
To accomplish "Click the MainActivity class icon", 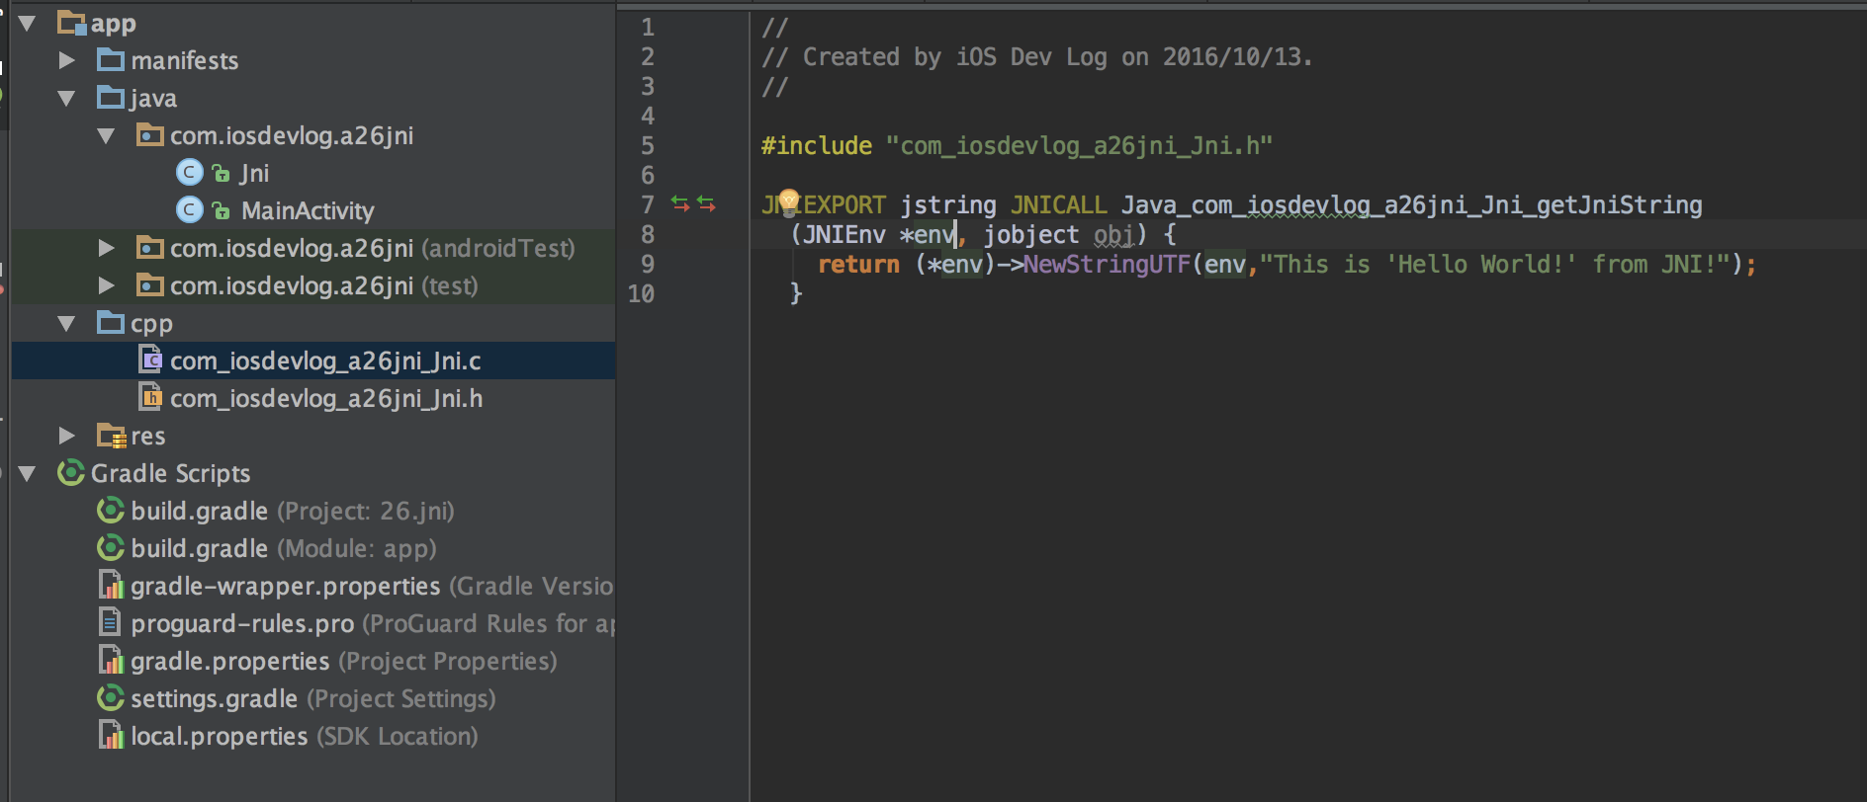I will coord(189,210).
